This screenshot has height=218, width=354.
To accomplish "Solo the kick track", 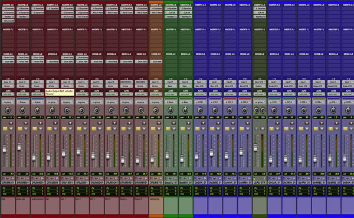I will (x=5, y=128).
